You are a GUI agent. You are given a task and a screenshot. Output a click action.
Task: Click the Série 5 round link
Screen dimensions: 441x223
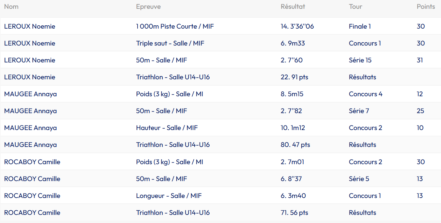tap(359, 179)
